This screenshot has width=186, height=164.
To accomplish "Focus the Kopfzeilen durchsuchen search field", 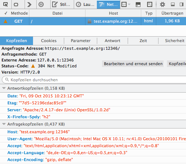I will (x=94, y=80).
